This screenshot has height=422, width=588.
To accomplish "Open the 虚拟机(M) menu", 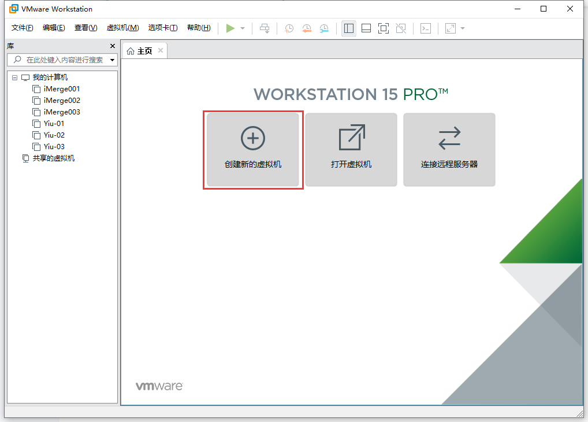I will [122, 28].
